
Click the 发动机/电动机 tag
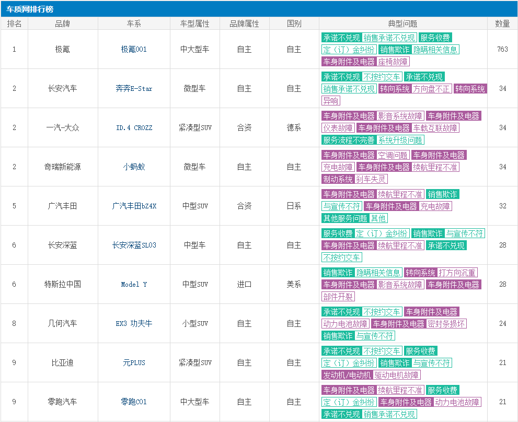347,375
